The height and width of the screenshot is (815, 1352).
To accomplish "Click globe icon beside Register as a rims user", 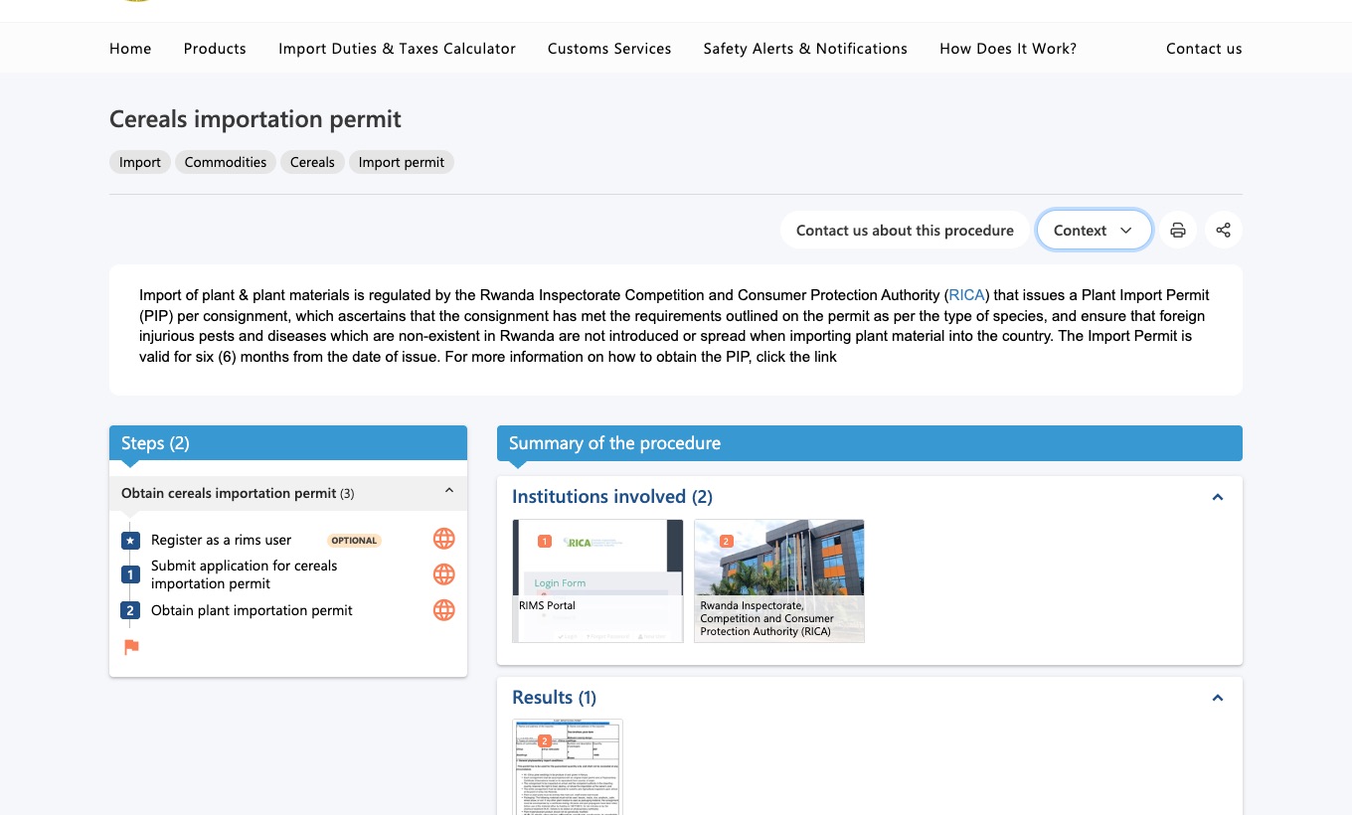I will click(444, 539).
